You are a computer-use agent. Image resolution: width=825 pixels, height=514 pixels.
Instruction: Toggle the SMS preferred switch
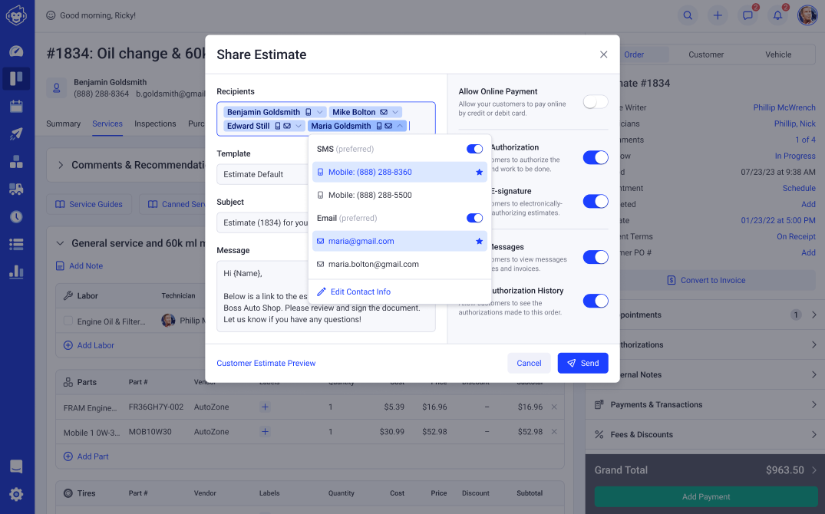click(x=474, y=149)
